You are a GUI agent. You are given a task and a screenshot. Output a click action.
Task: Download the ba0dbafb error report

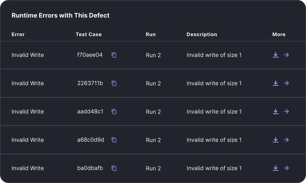tap(276, 168)
